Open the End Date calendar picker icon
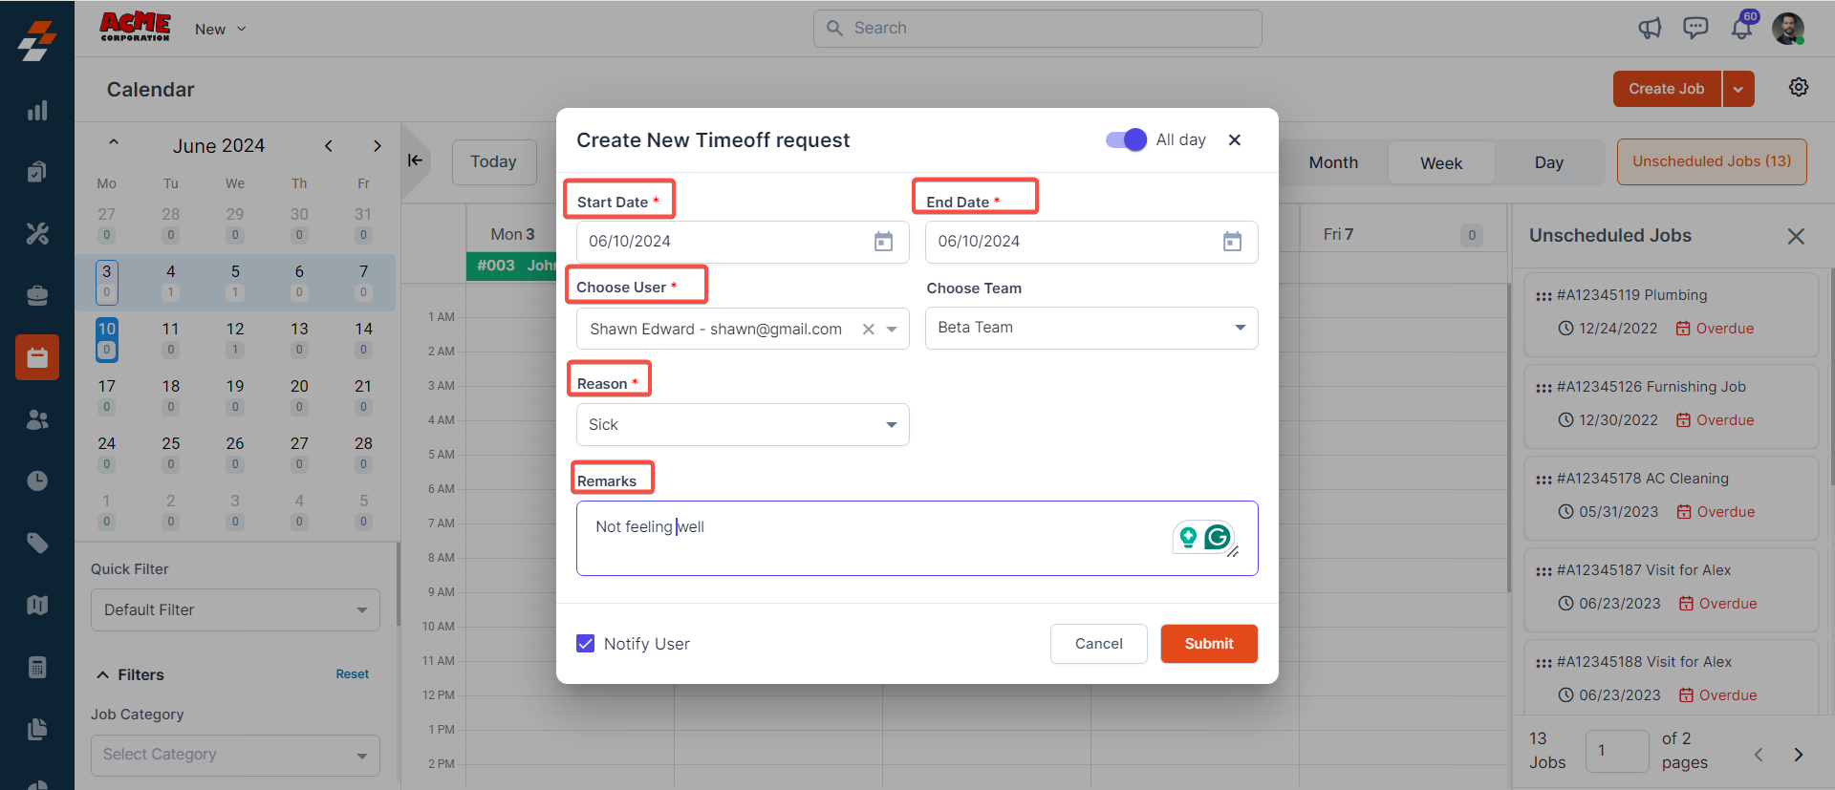Screen dimensions: 1835x790 pyautogui.click(x=1232, y=242)
